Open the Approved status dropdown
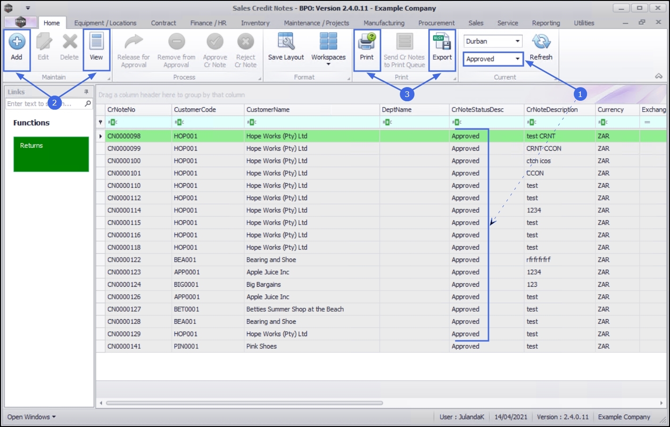Screen dimensions: 670x427 click(x=517, y=59)
